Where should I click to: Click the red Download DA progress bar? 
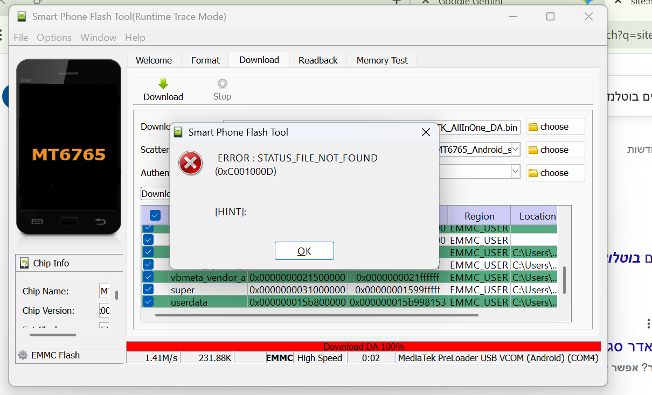(x=363, y=347)
